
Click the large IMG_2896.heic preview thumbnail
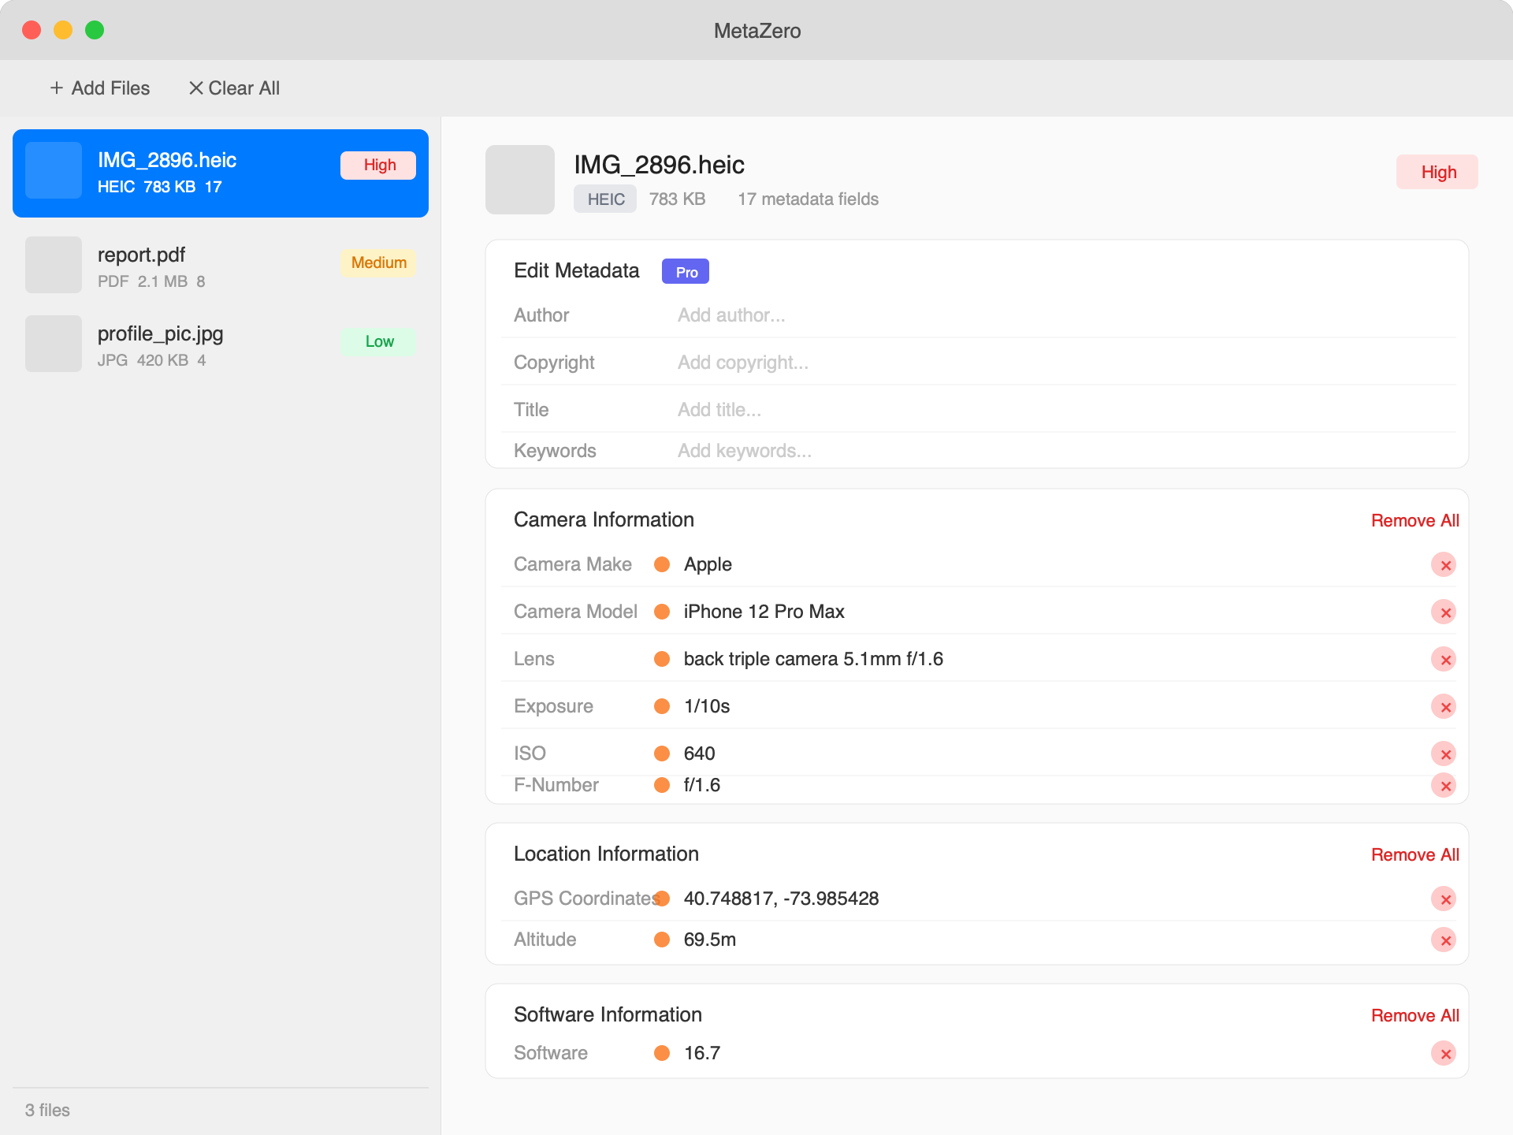pos(520,180)
